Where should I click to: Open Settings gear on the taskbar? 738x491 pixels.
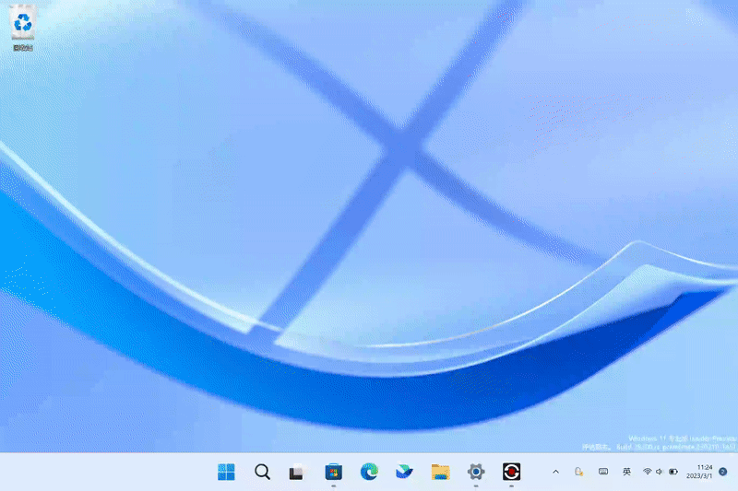coord(476,472)
